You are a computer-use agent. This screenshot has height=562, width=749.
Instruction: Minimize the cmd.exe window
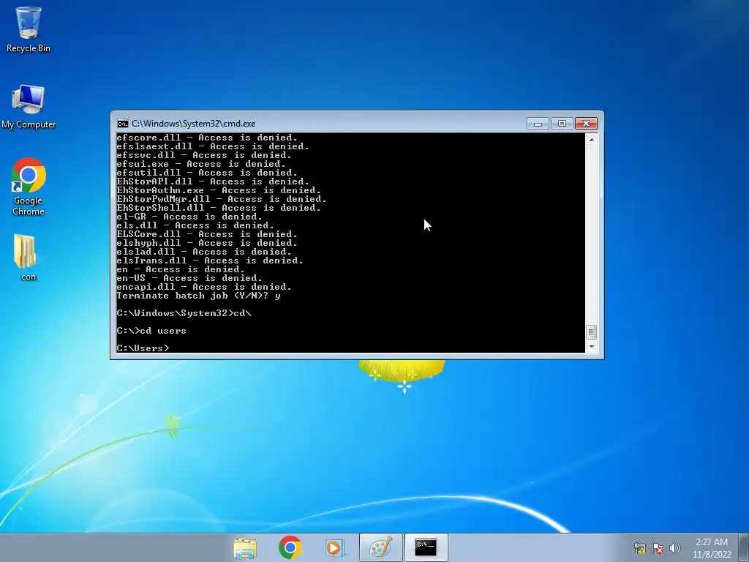(x=538, y=124)
